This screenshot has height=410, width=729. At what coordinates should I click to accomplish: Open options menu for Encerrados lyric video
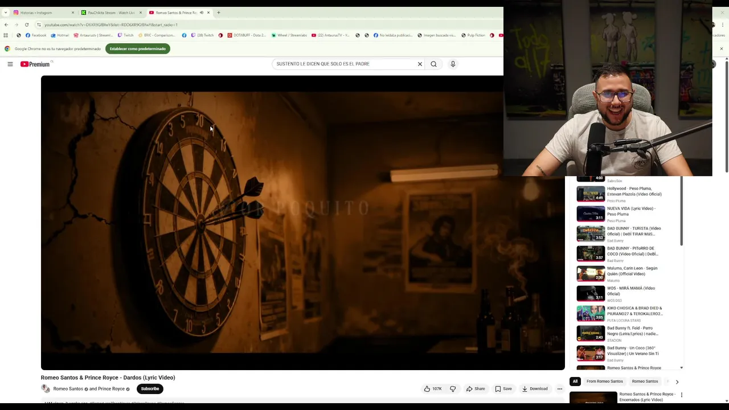coord(681,395)
